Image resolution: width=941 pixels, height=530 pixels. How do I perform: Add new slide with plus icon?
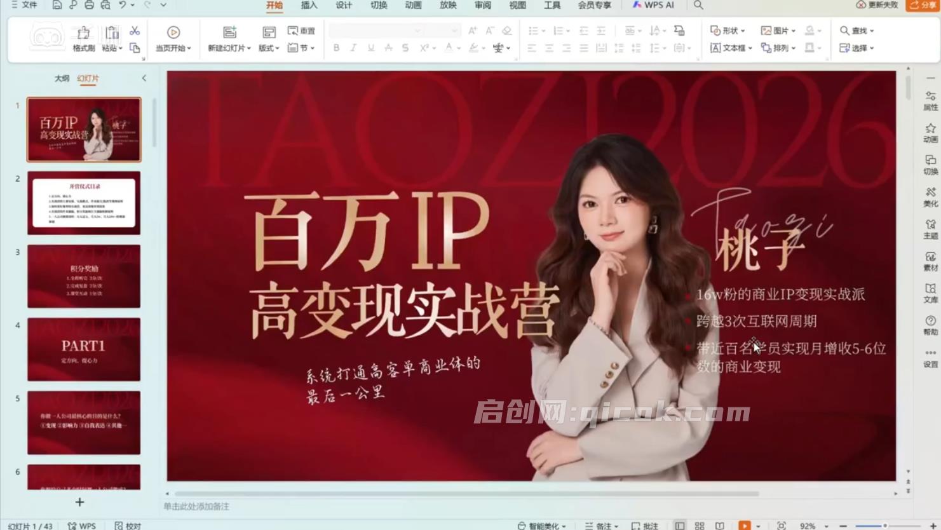click(79, 502)
